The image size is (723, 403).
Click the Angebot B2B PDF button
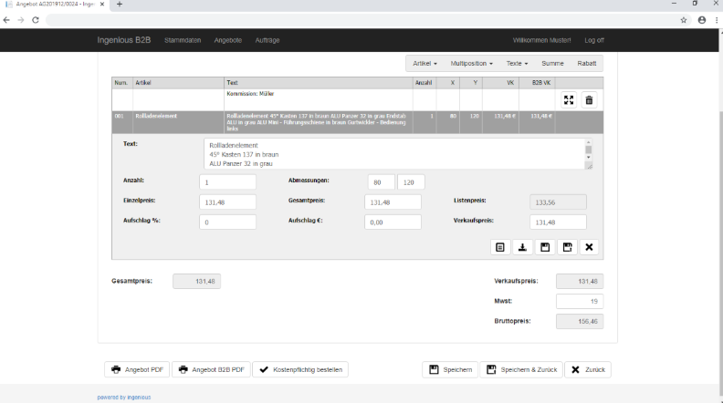(211, 369)
